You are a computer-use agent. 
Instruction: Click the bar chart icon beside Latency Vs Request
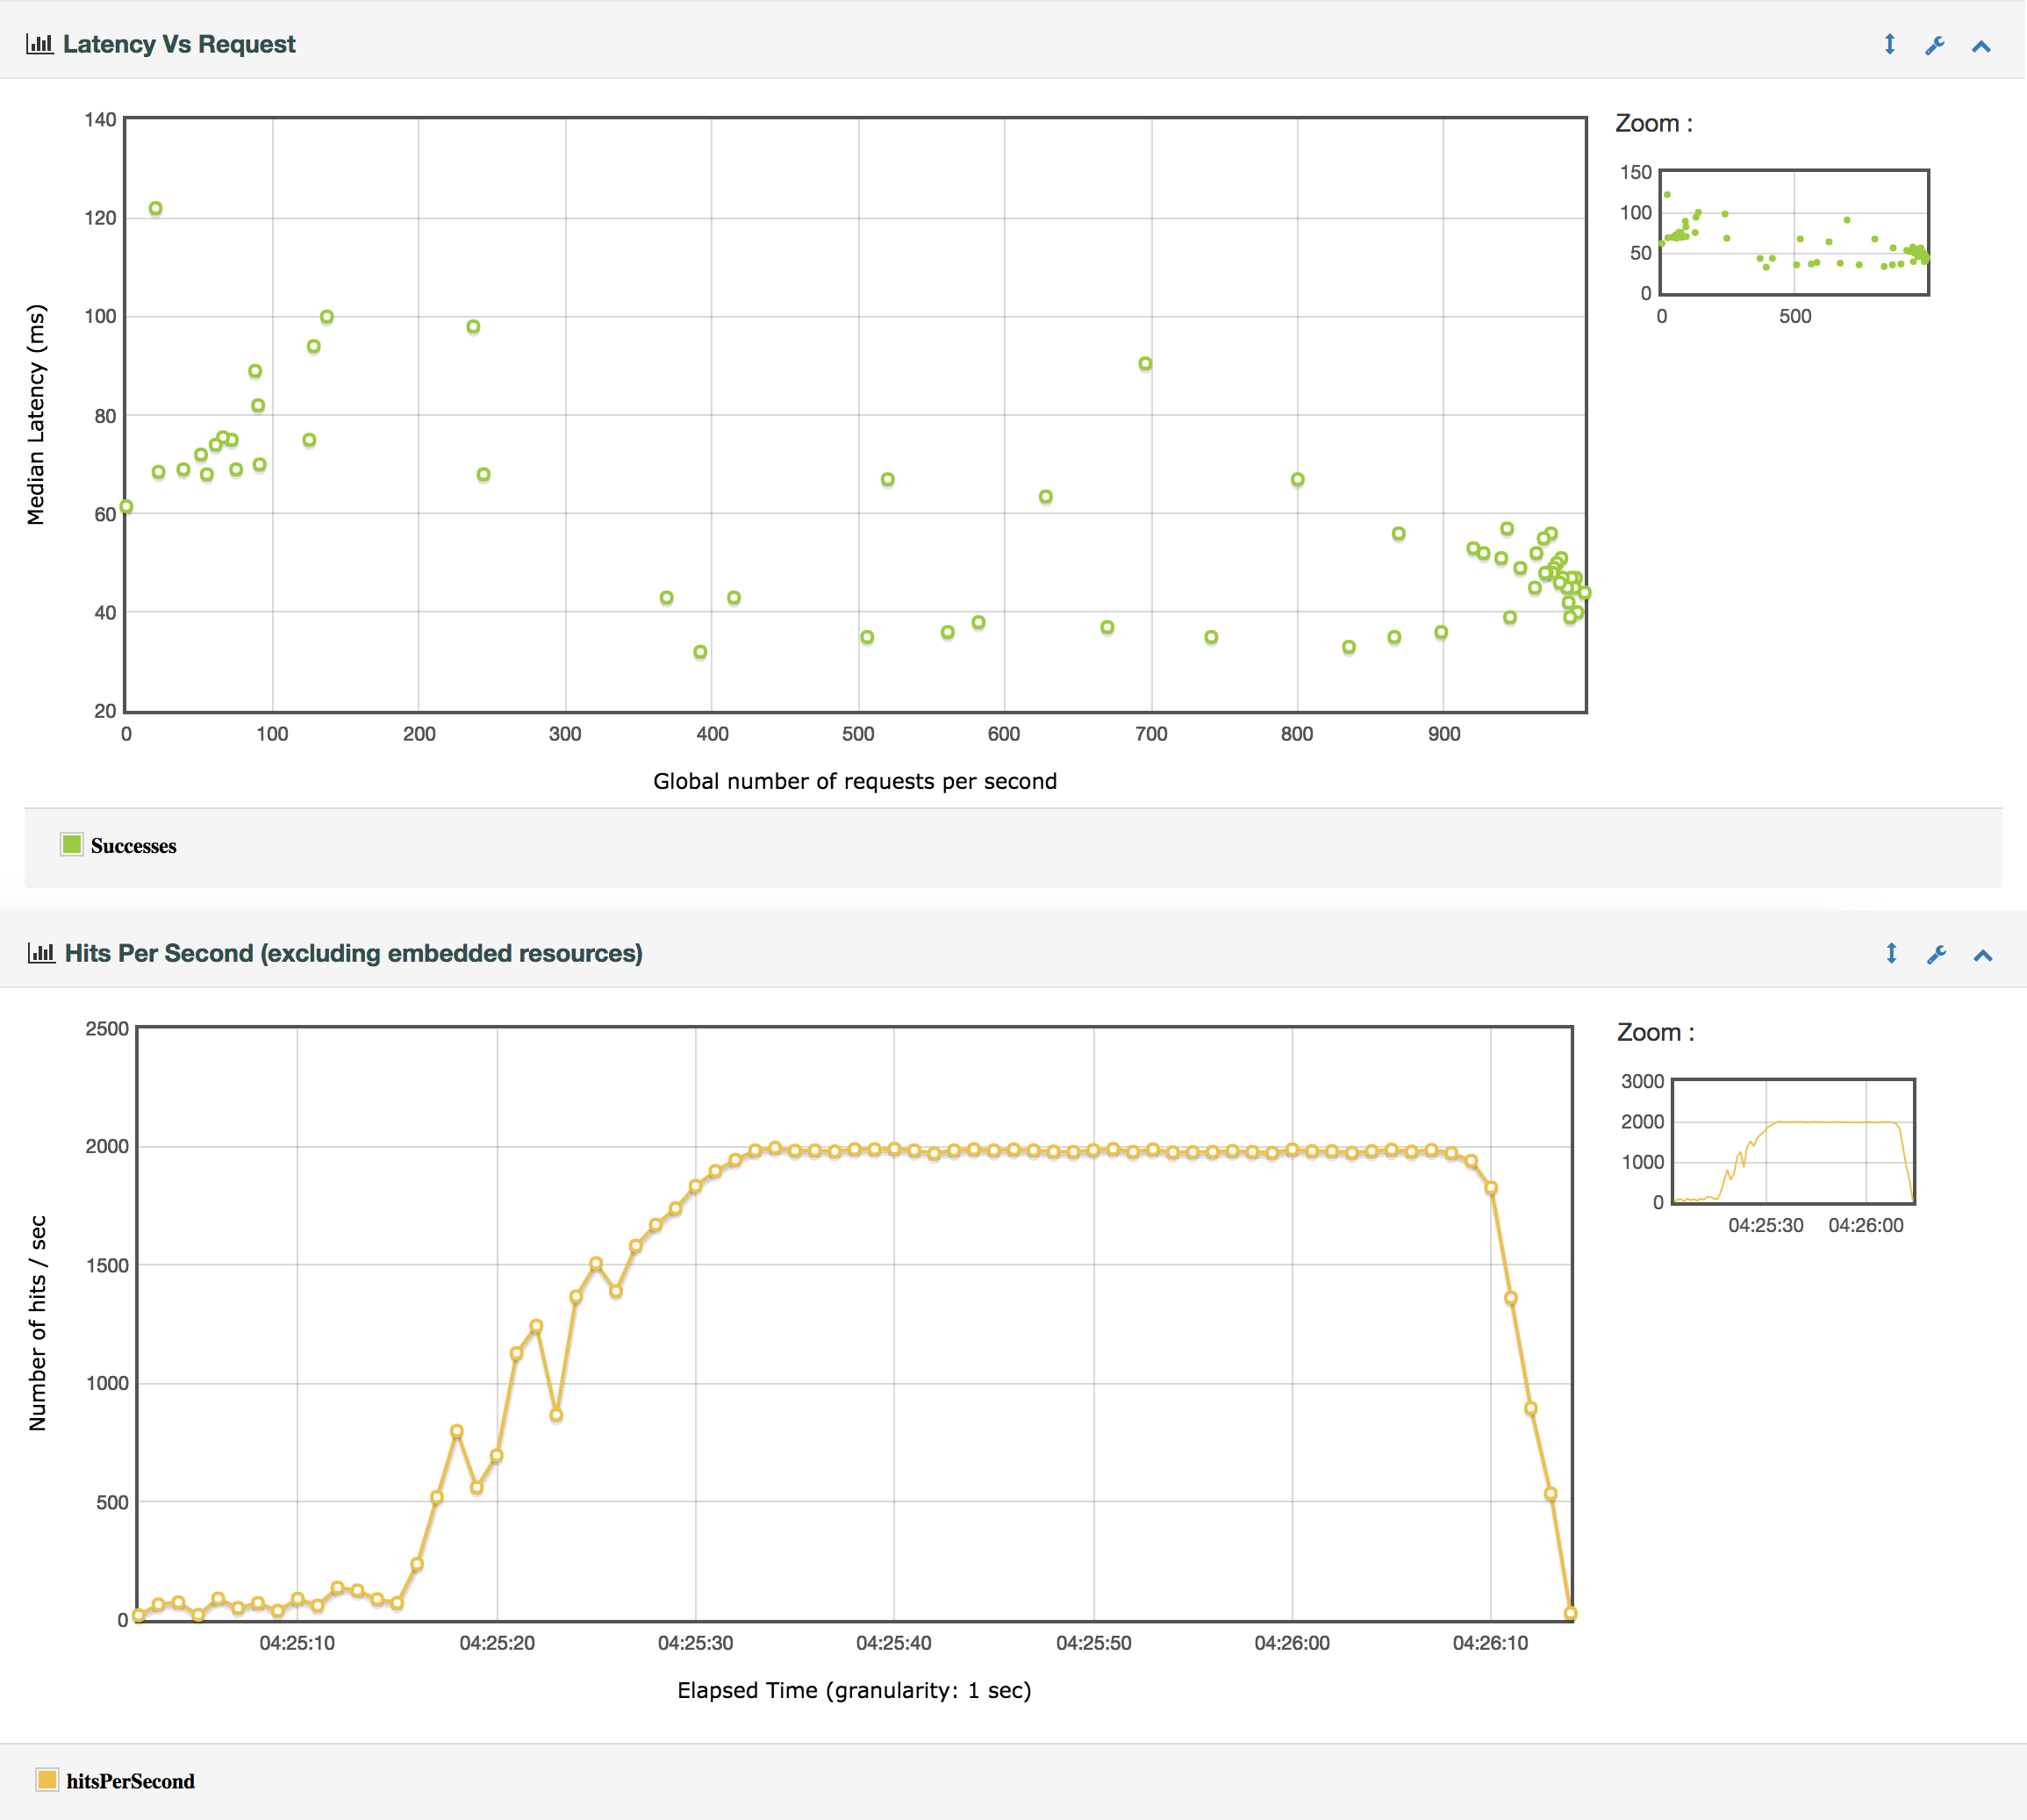41,44
